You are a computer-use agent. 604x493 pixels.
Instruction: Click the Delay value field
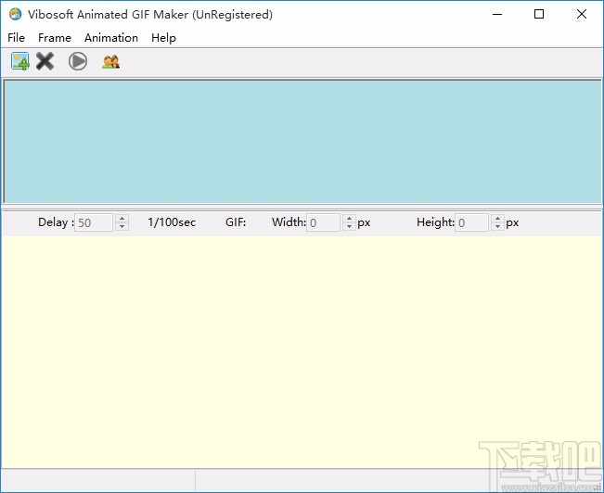(94, 222)
